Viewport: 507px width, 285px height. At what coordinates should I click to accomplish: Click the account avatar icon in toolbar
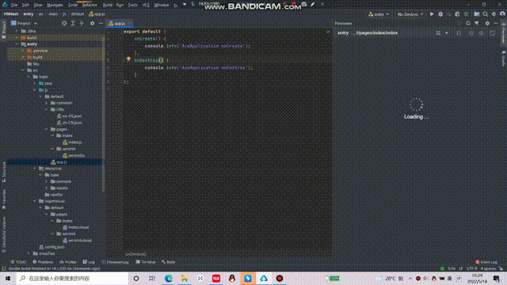[x=502, y=14]
